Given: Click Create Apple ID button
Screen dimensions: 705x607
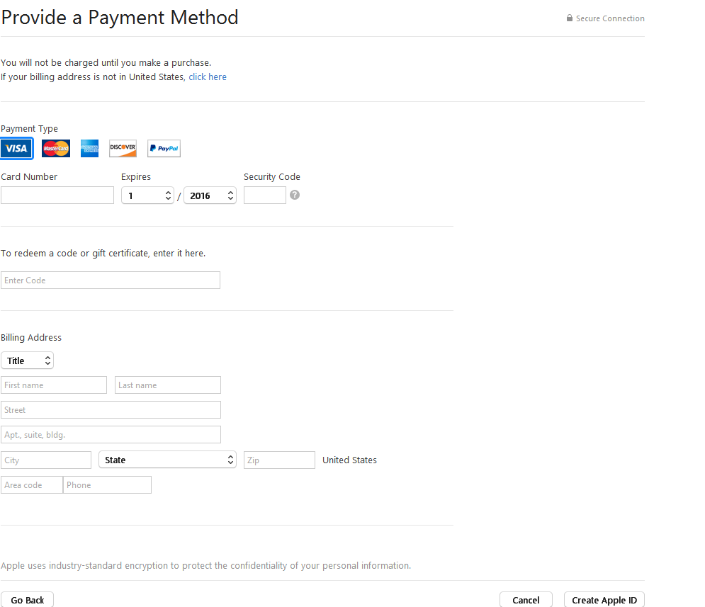Looking at the screenshot, I should [x=604, y=600].
